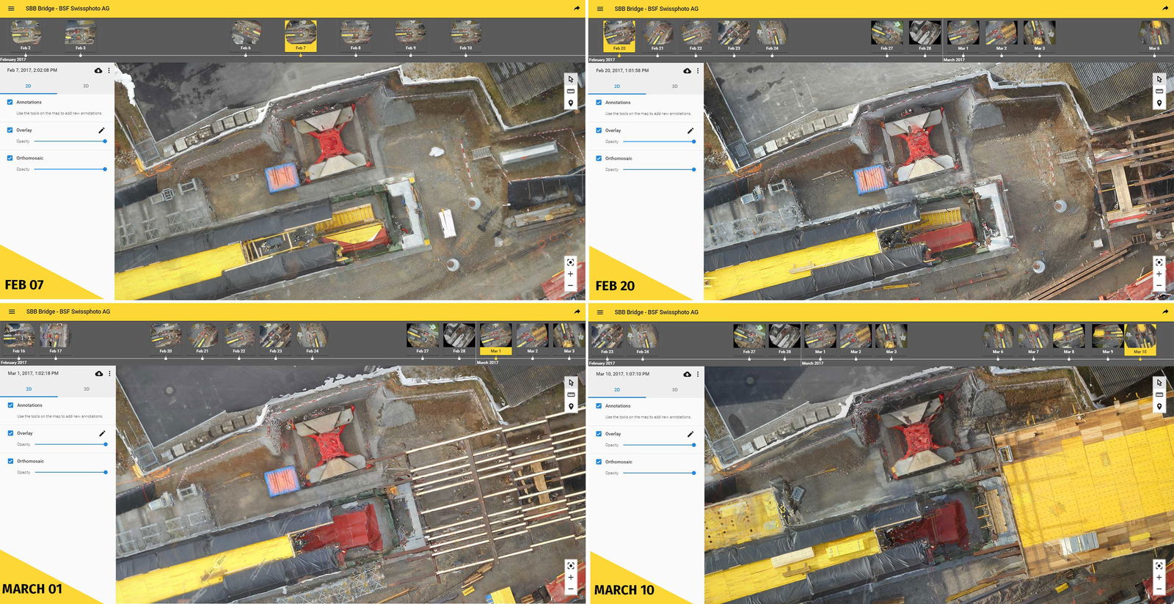This screenshot has width=1174, height=604.
Task: Select location pin tool on Feb 07 map
Action: point(571,103)
